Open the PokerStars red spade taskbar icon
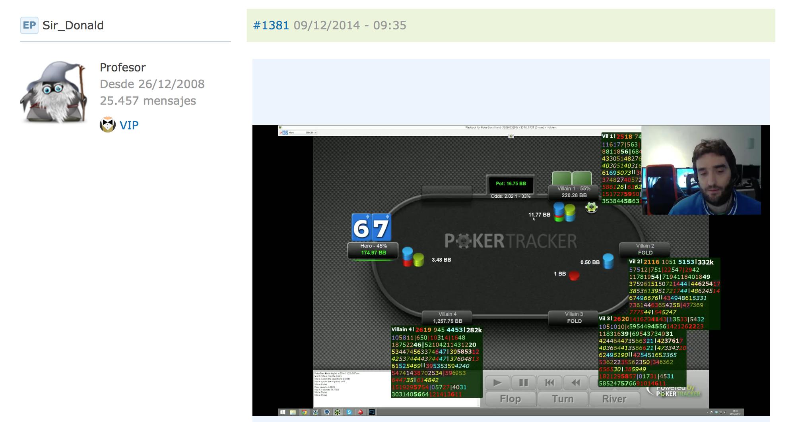The image size is (794, 422). coord(360,412)
